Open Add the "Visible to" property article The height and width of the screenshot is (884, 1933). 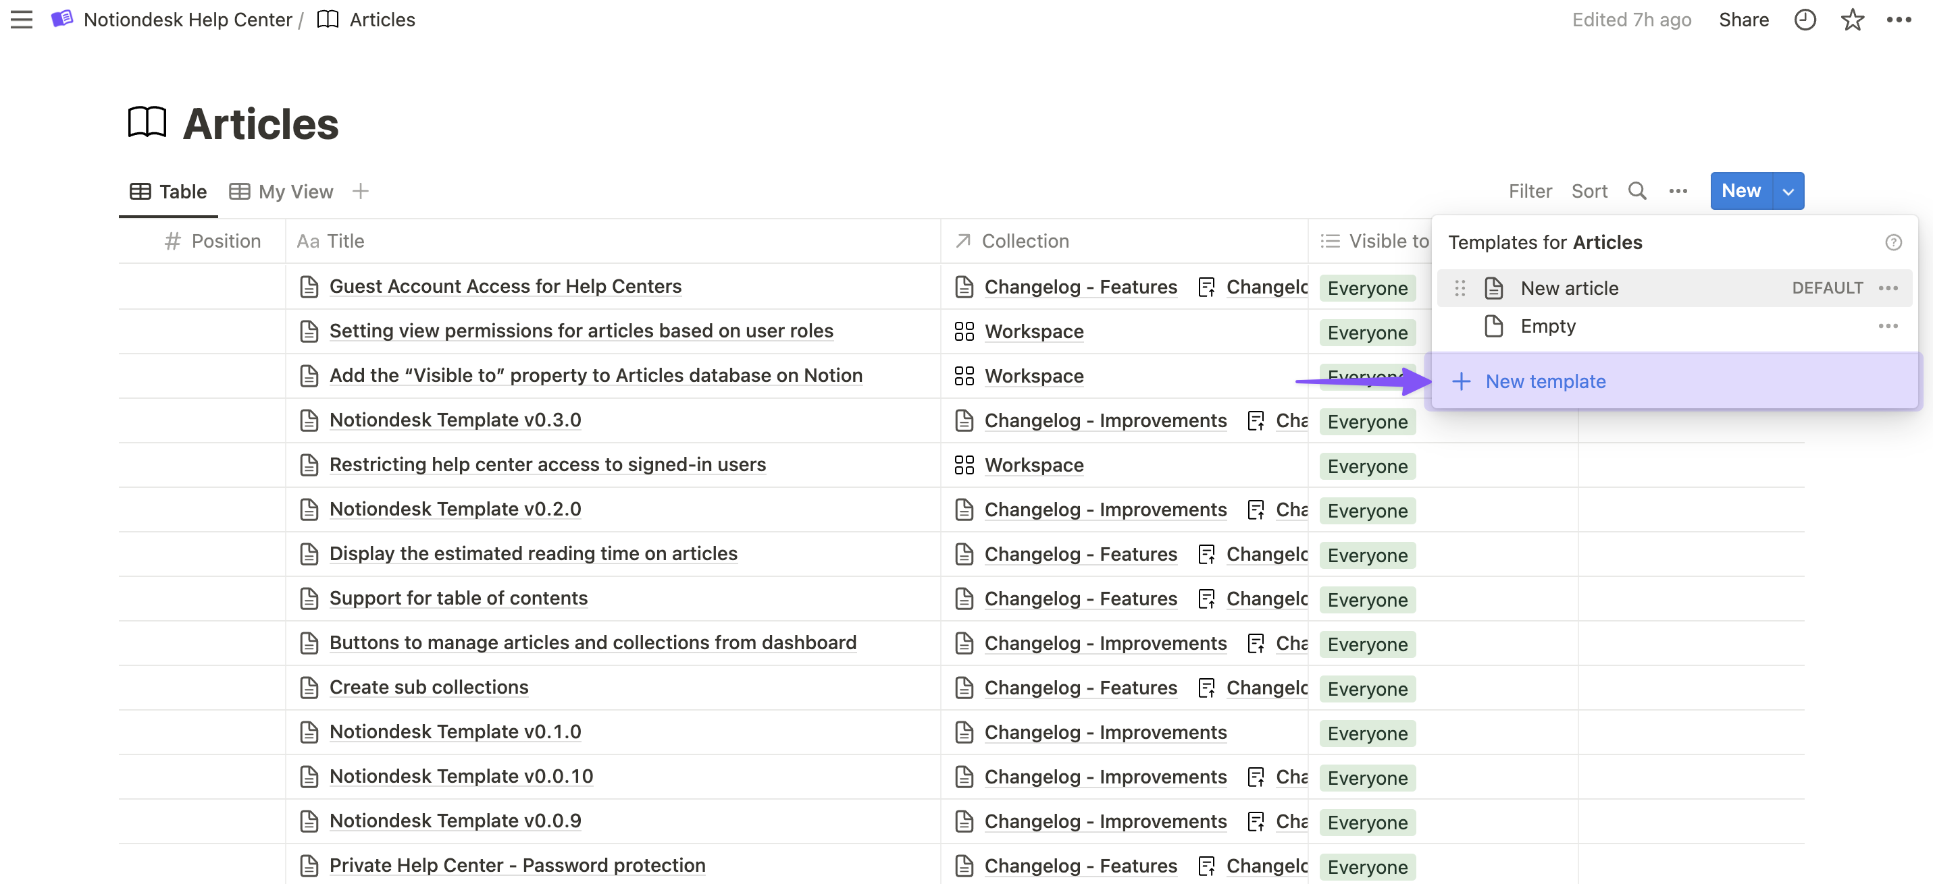[596, 375]
